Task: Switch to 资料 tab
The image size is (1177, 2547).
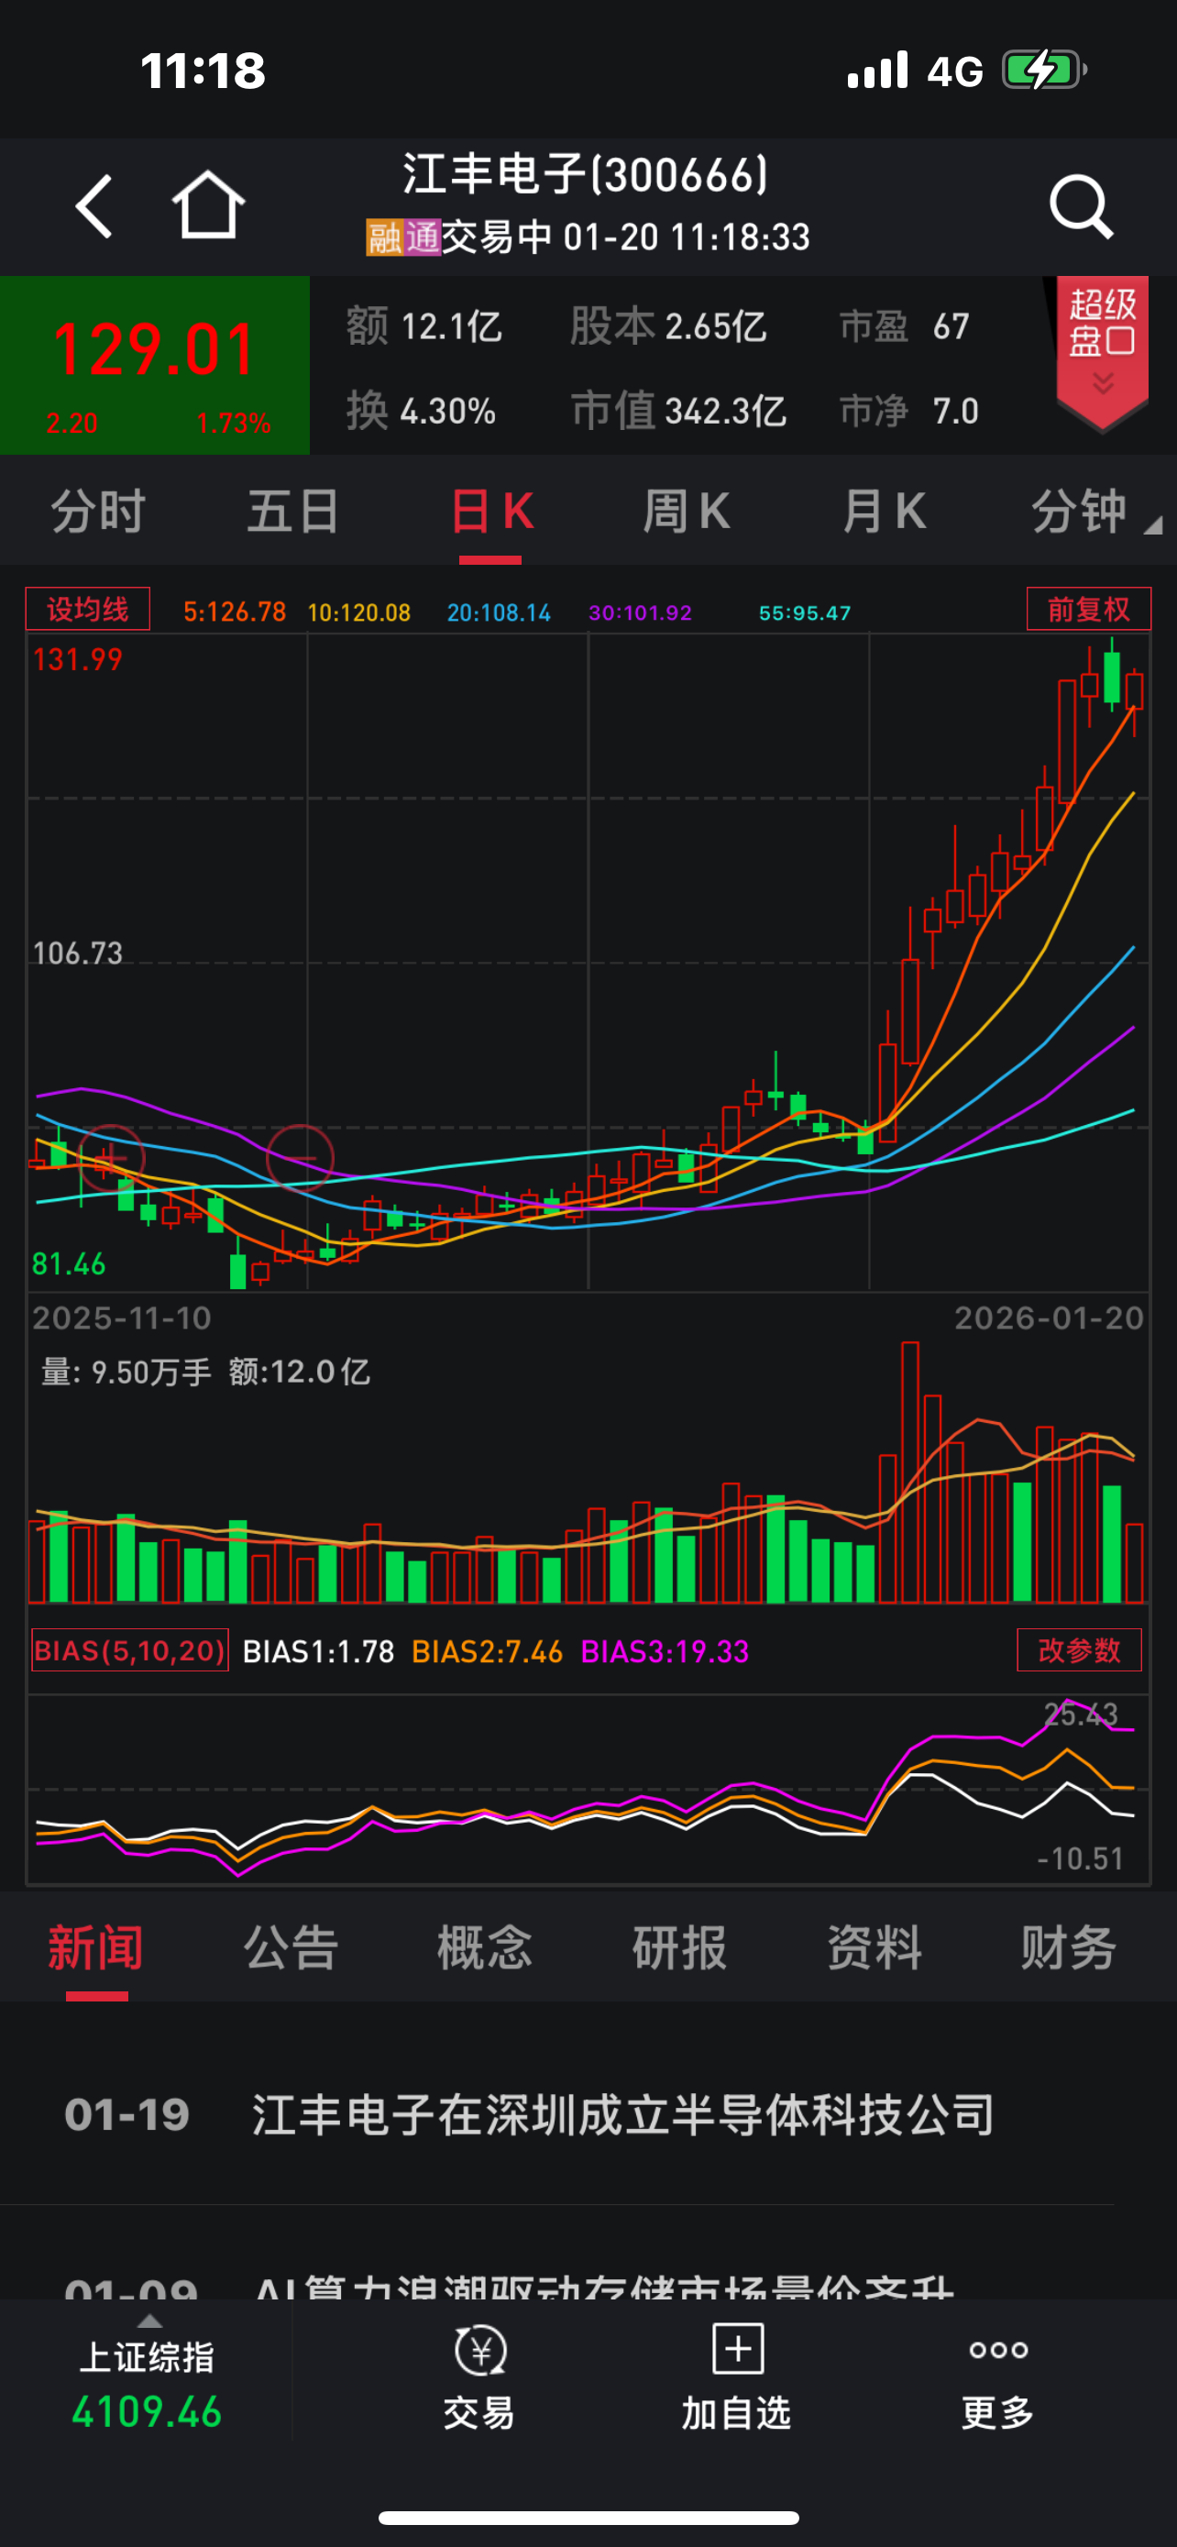Action: 874,1947
